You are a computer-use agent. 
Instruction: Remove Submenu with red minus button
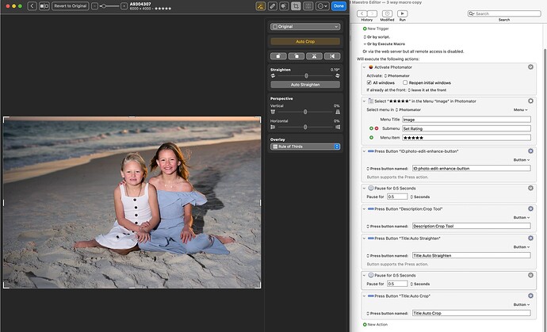point(377,128)
